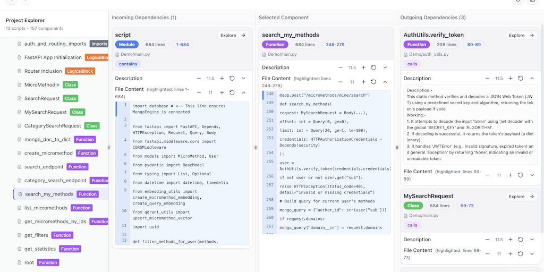Reset MySearchRequest Description font size

click(521, 240)
